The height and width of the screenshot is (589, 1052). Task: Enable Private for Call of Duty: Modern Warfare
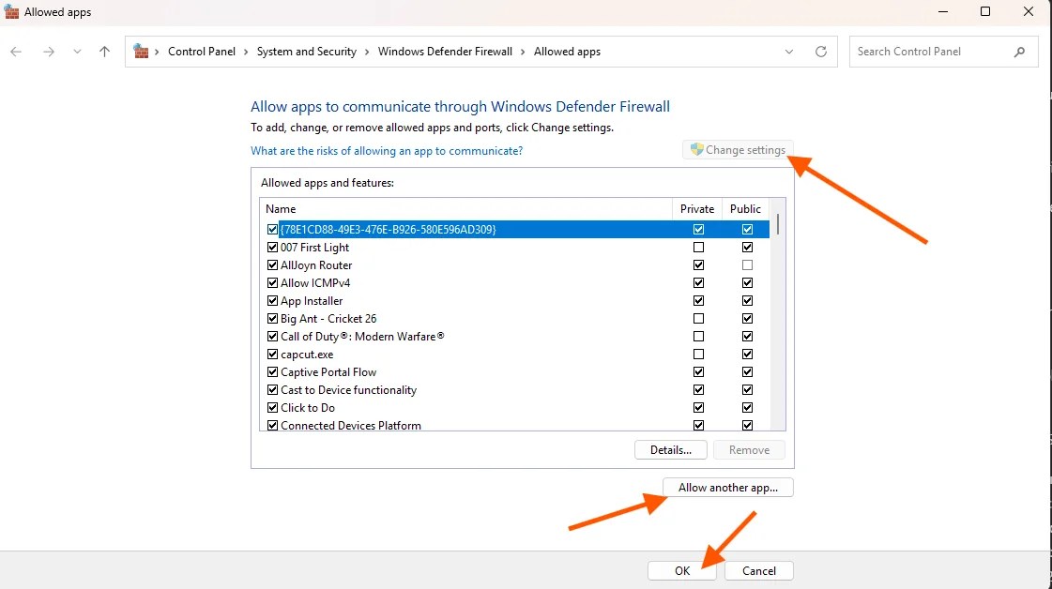tap(698, 336)
